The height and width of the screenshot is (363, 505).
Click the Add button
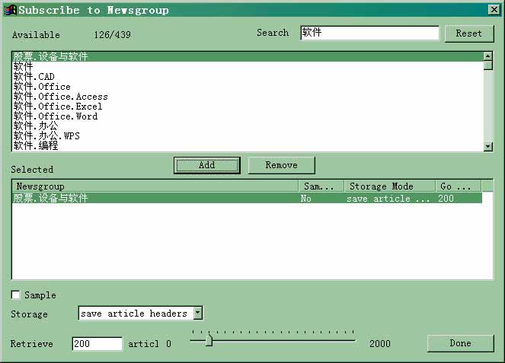point(206,165)
